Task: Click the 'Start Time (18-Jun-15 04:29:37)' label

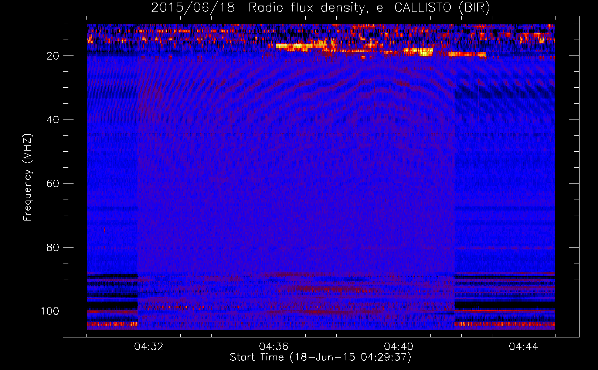Action: [320, 357]
